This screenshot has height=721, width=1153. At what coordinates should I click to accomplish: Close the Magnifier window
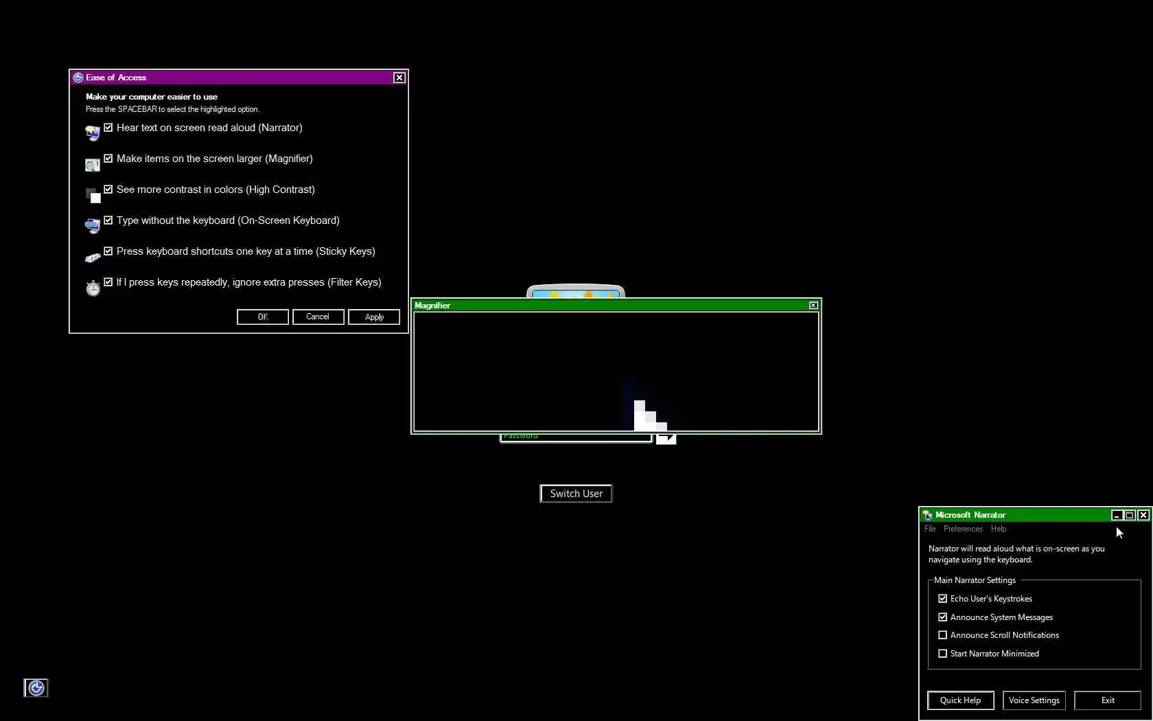point(813,306)
